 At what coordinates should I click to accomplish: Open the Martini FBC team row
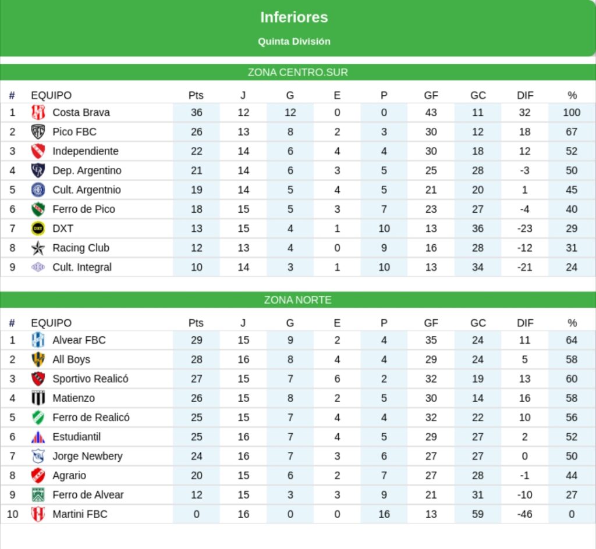point(80,514)
